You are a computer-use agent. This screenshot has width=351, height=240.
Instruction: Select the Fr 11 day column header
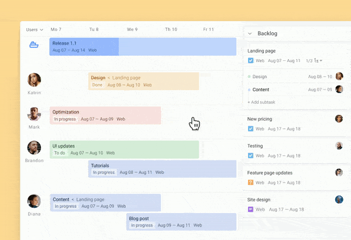[208, 29]
